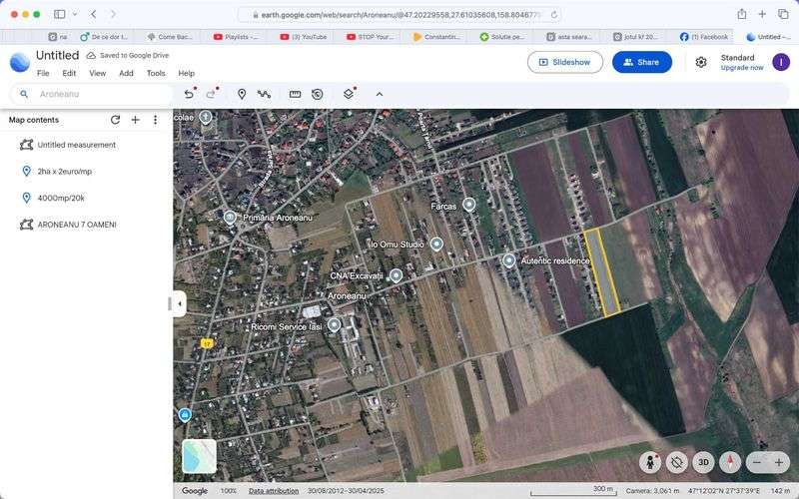The width and height of the screenshot is (799, 499).
Task: Reload the page using address bar icon
Action: 554,15
